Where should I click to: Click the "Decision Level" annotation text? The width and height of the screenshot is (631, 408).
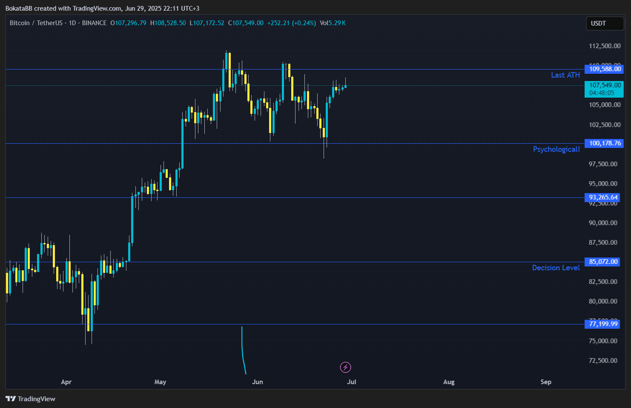556,268
